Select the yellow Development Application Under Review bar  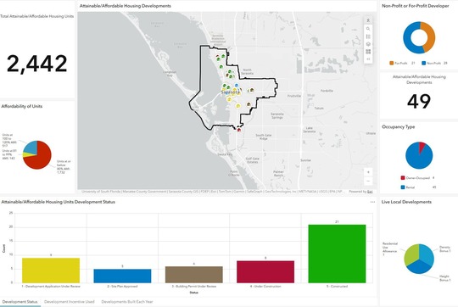[x=51, y=271]
